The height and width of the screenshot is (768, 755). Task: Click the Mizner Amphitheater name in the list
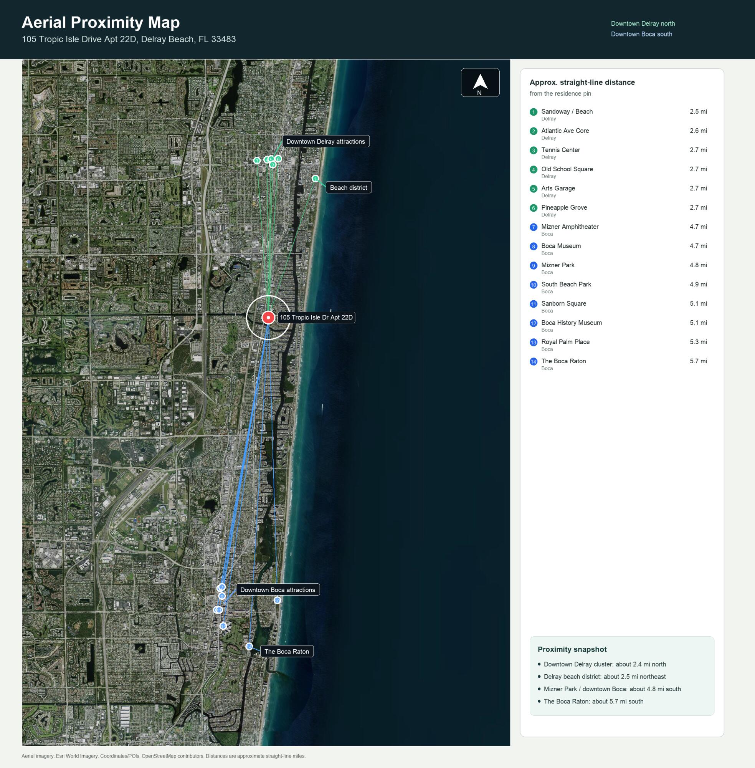(570, 227)
